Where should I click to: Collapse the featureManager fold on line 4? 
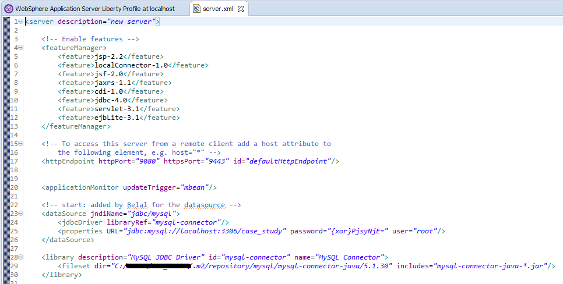pos(21,48)
